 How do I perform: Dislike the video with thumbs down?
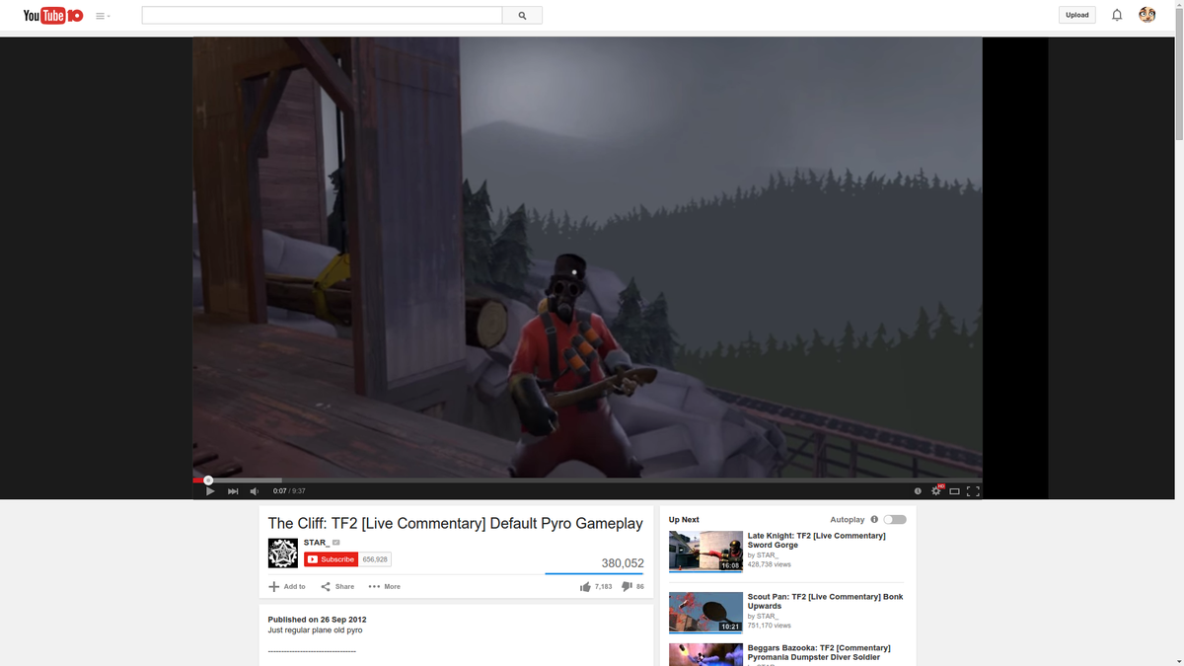click(632, 586)
